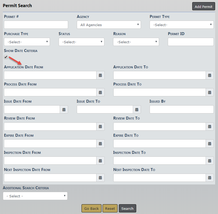Image resolution: width=218 pixels, height=214 pixels.
Task: Click Inspection Date From calendar icon
Action: point(100,161)
